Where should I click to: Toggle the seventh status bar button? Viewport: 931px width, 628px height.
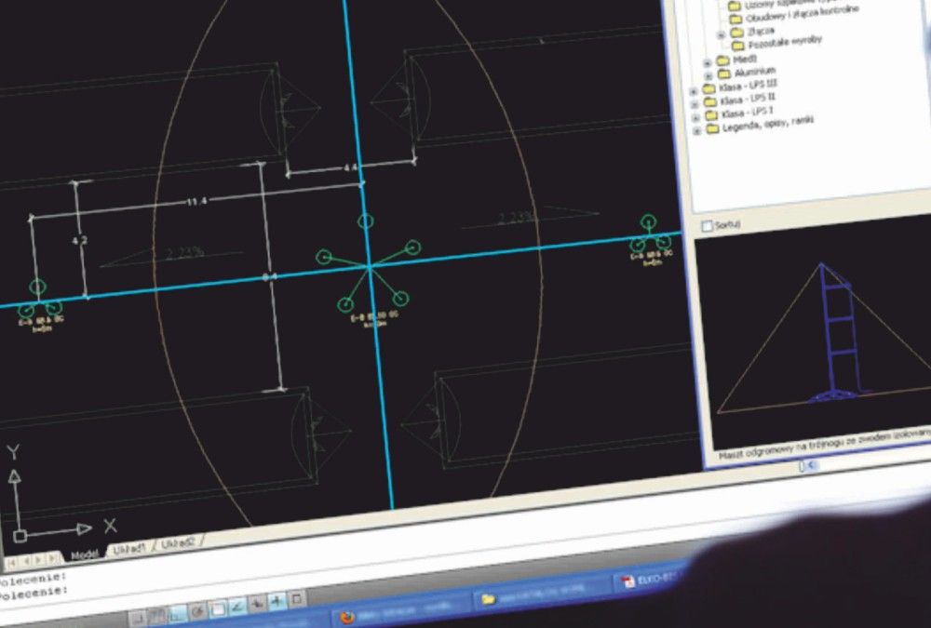click(257, 603)
